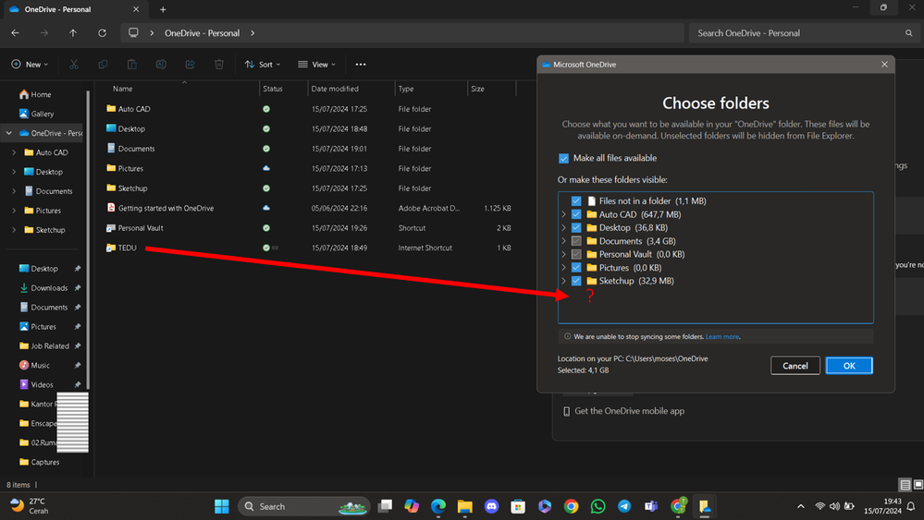The image size is (924, 520).
Task: Expand Documents in the Choose folders list
Action: coord(564,241)
